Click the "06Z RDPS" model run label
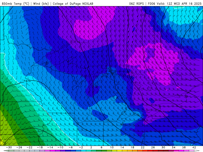 pos(137,4)
